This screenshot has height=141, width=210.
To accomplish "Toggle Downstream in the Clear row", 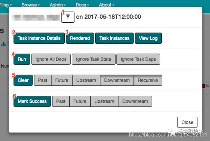I will tap(117, 80).
